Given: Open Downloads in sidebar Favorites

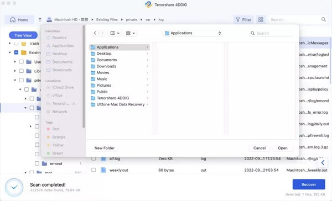Looking at the screenshot, I should pyautogui.click(x=59, y=70).
